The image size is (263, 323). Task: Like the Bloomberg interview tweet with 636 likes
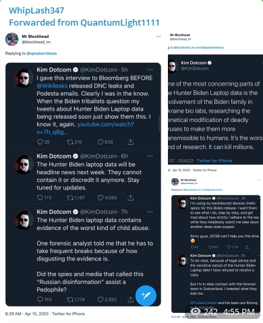click(x=100, y=142)
